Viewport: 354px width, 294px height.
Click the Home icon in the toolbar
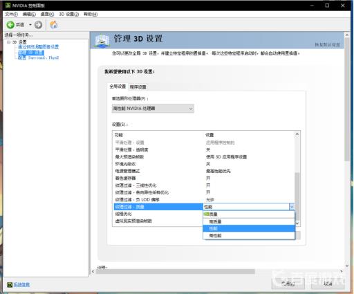(x=53, y=25)
